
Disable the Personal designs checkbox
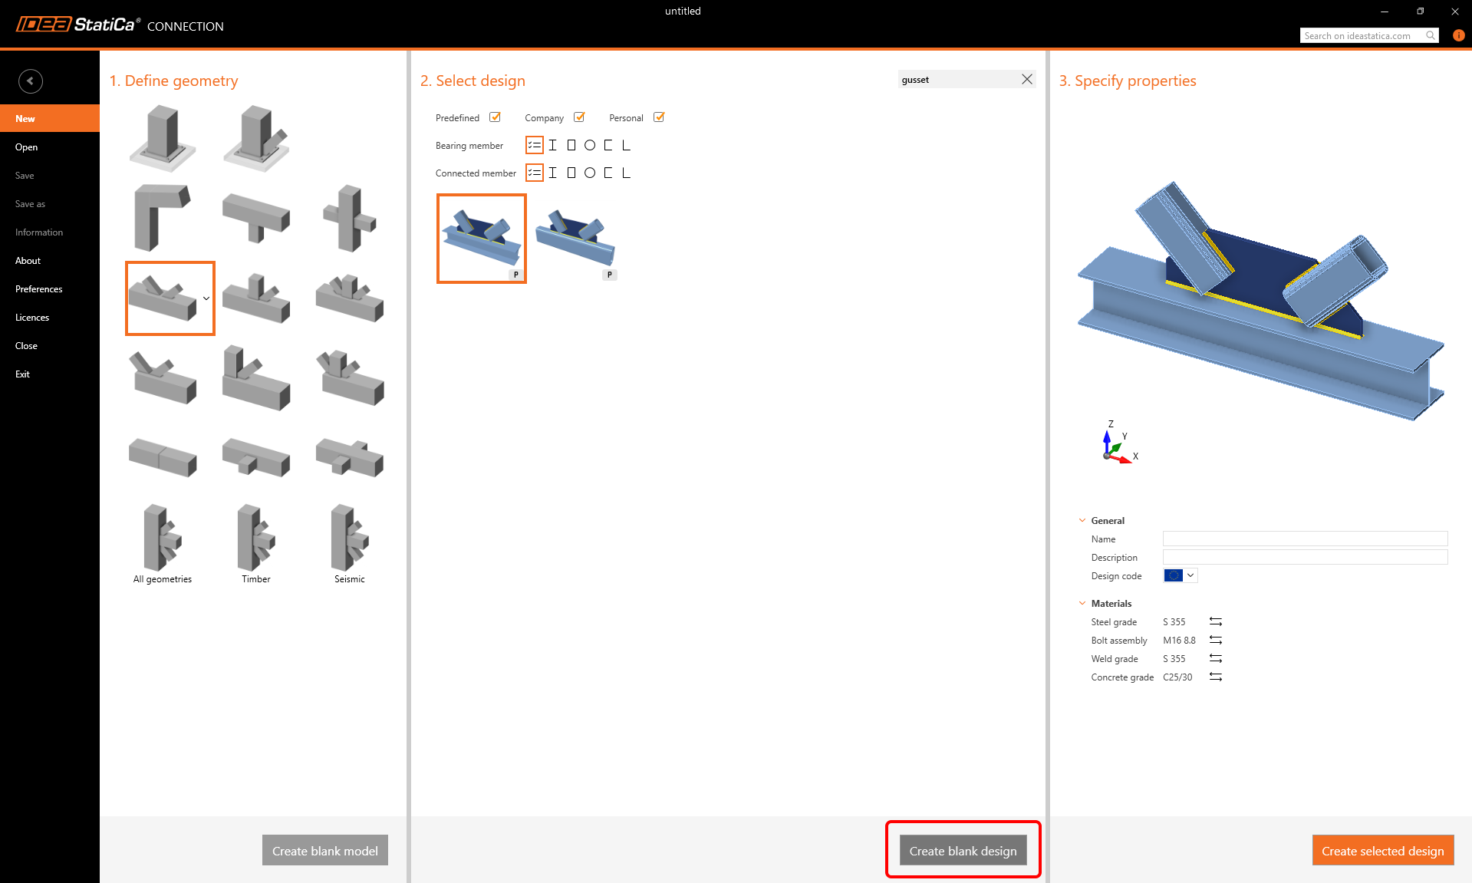click(659, 117)
